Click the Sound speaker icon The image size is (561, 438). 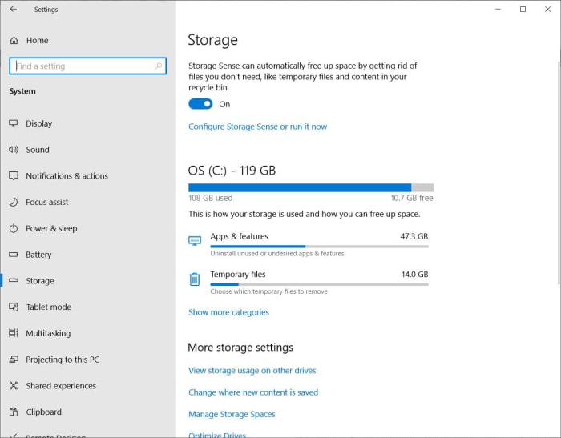tap(14, 150)
